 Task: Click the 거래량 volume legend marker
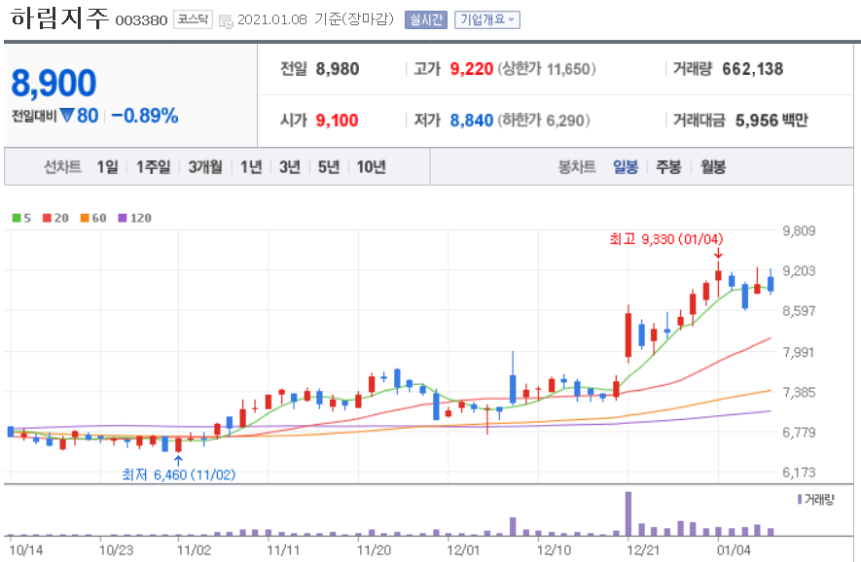coord(800,500)
